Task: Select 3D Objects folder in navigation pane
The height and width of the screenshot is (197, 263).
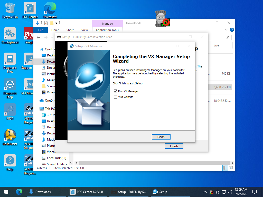Action: coord(48,115)
